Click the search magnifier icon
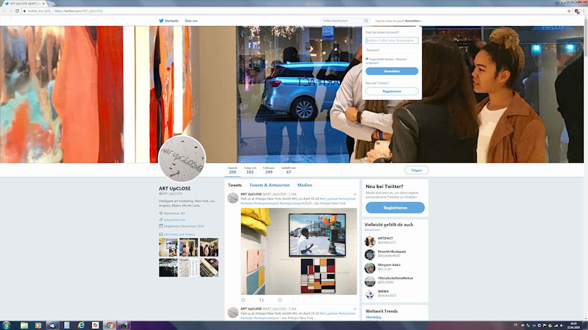This screenshot has width=588, height=330. coord(366,21)
